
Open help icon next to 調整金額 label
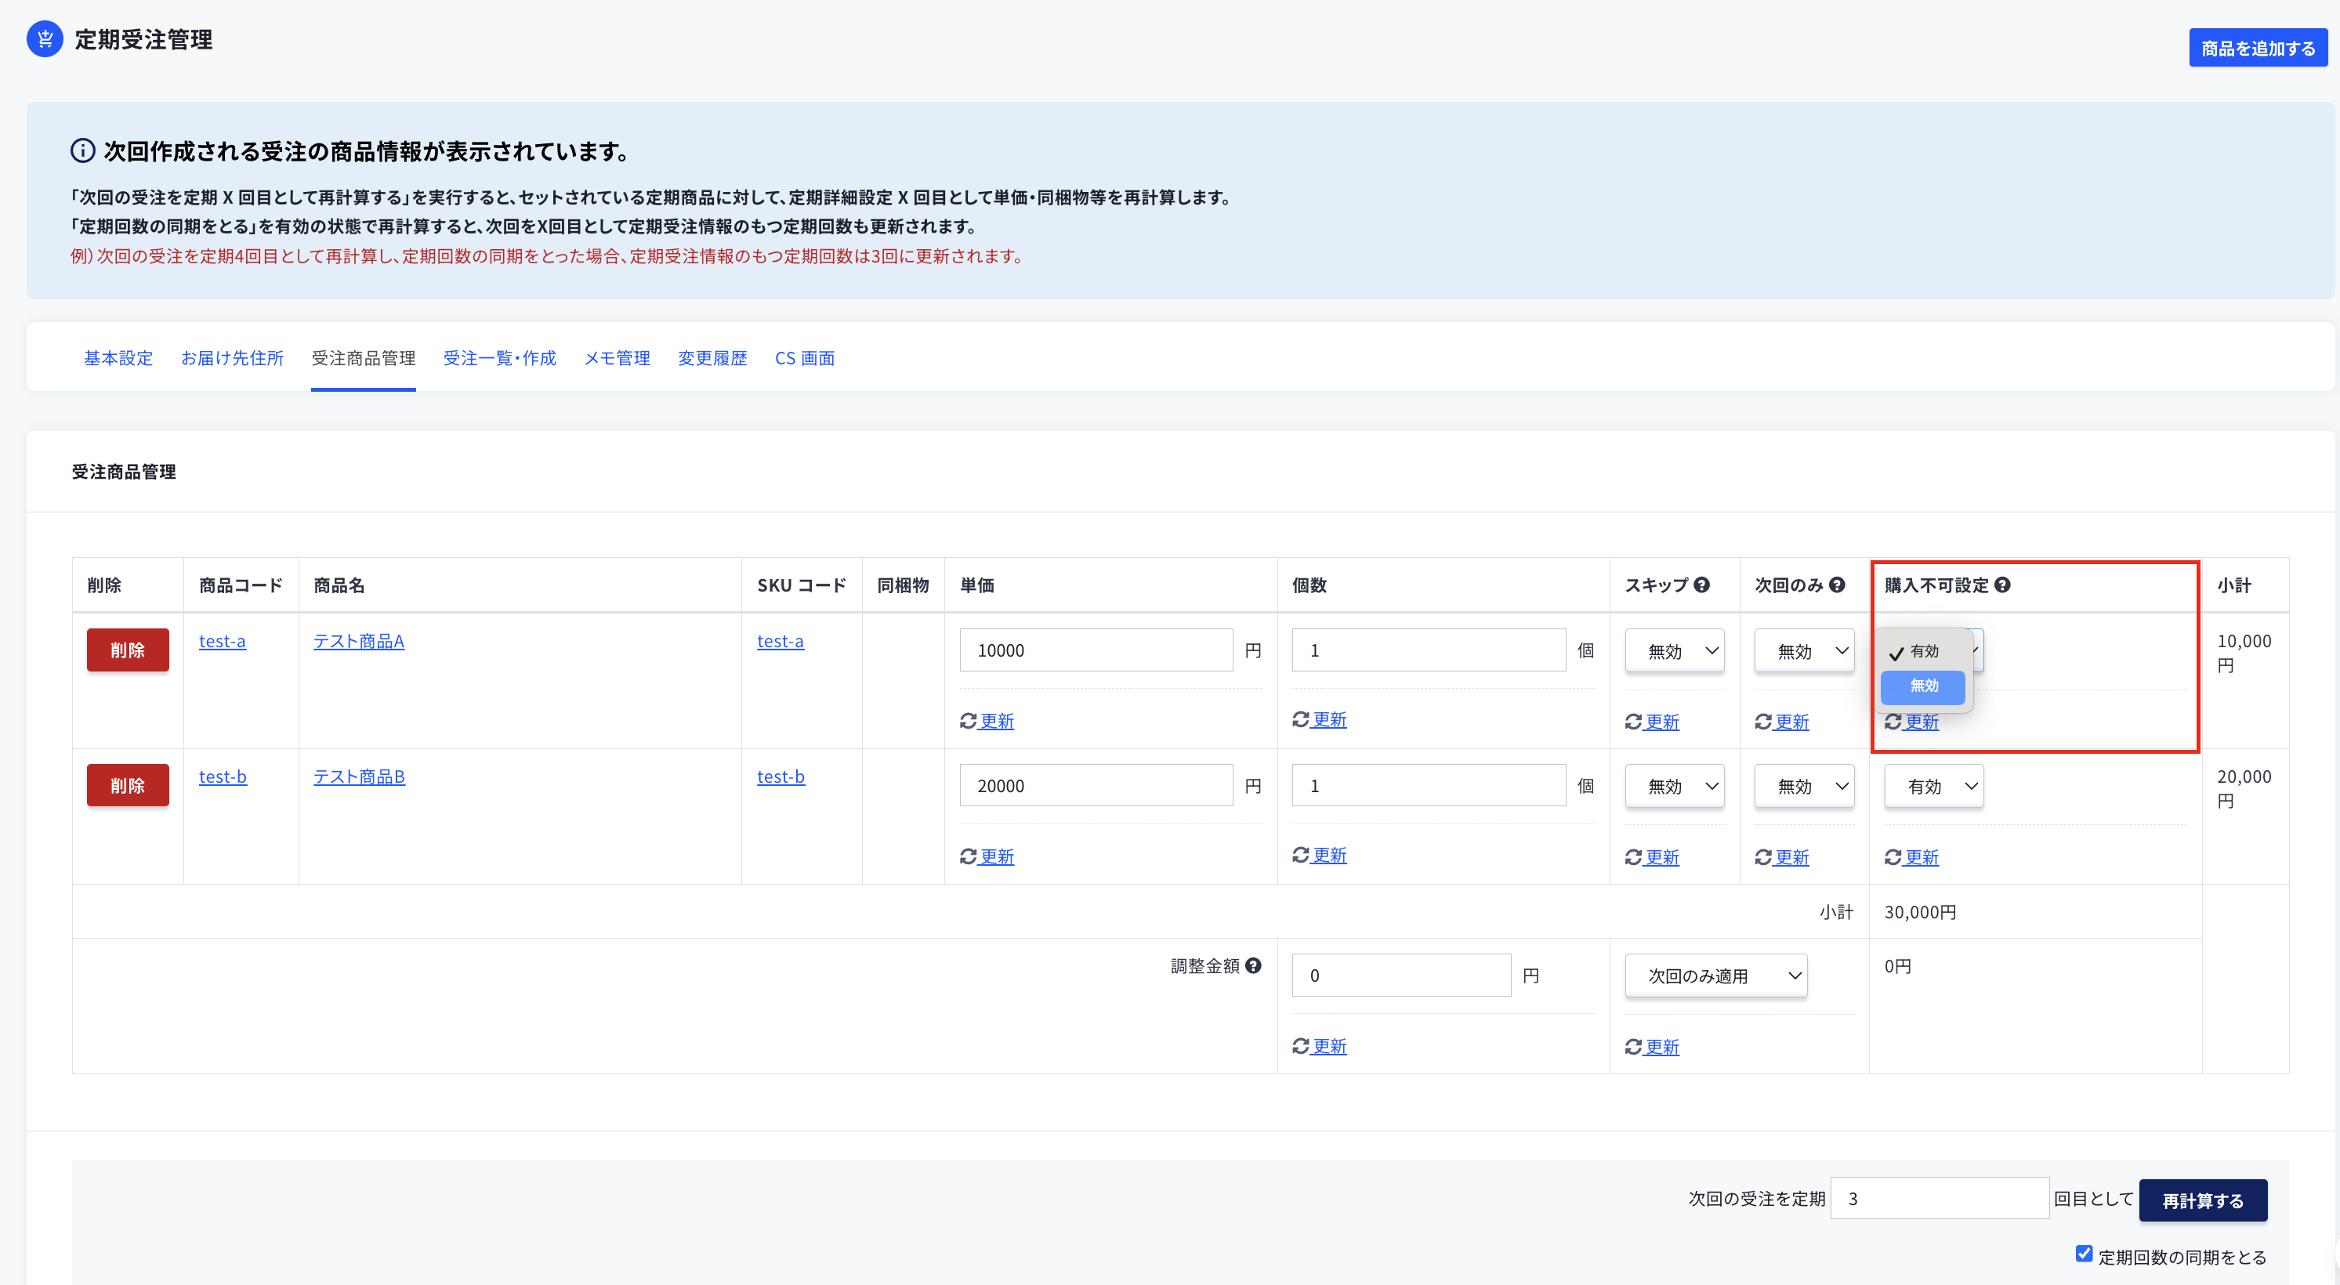[x=1254, y=966]
